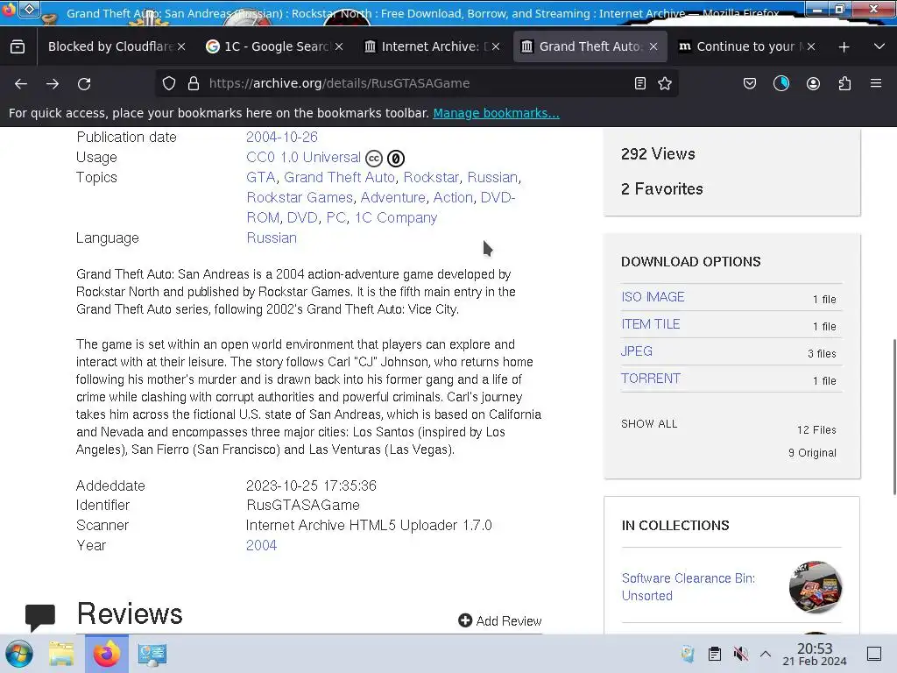Open the Adventure topic link

(x=393, y=197)
